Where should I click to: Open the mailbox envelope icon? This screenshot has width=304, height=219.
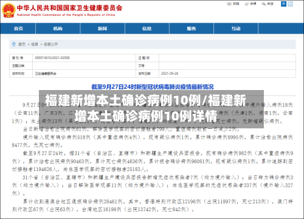coord(229,4)
